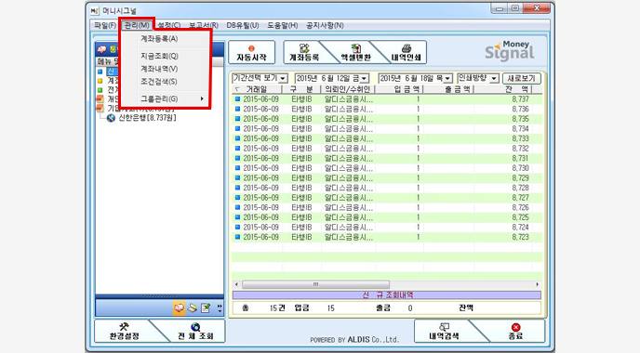Expand the 기간선택 보기 dropdown
This screenshot has height=353, width=640.
[x=260, y=78]
